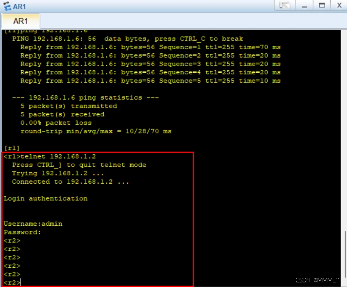
Task: Click the telnet 192.168.1.2 command line
Action: (50, 156)
